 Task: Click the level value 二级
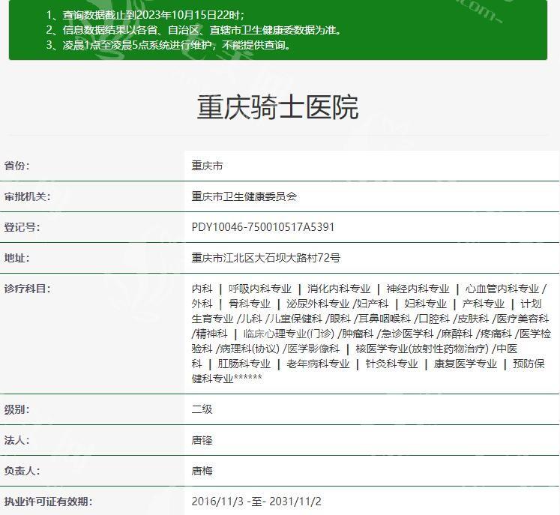click(x=202, y=409)
